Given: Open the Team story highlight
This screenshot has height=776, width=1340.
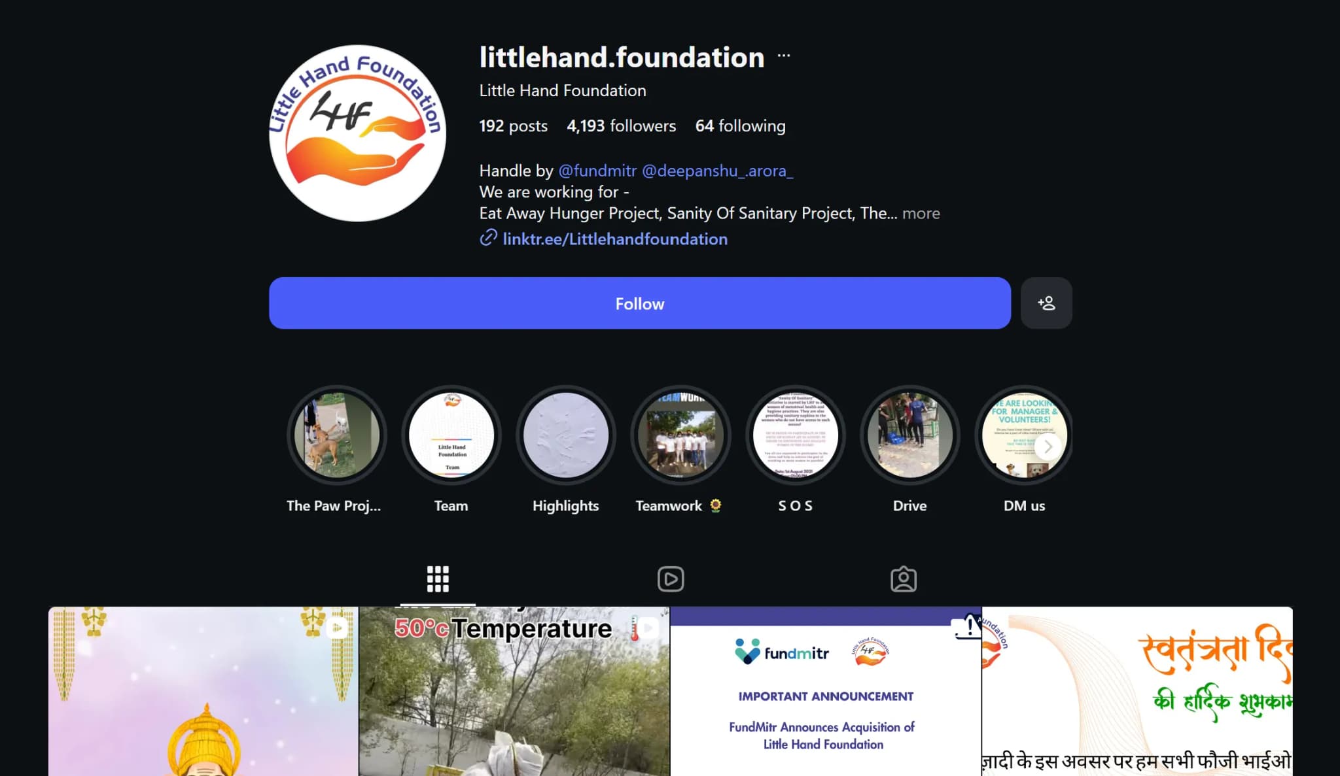Looking at the screenshot, I should click(x=451, y=435).
